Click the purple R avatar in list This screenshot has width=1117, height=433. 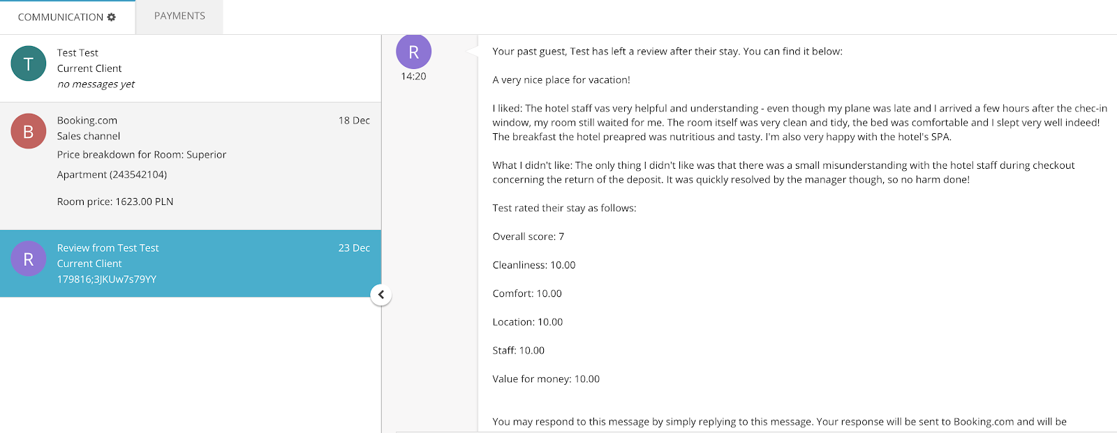tap(29, 259)
